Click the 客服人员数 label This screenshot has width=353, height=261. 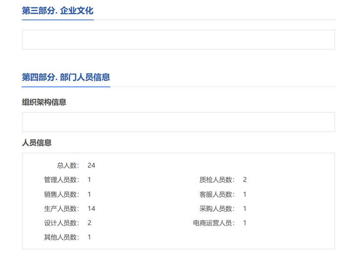[x=217, y=194]
